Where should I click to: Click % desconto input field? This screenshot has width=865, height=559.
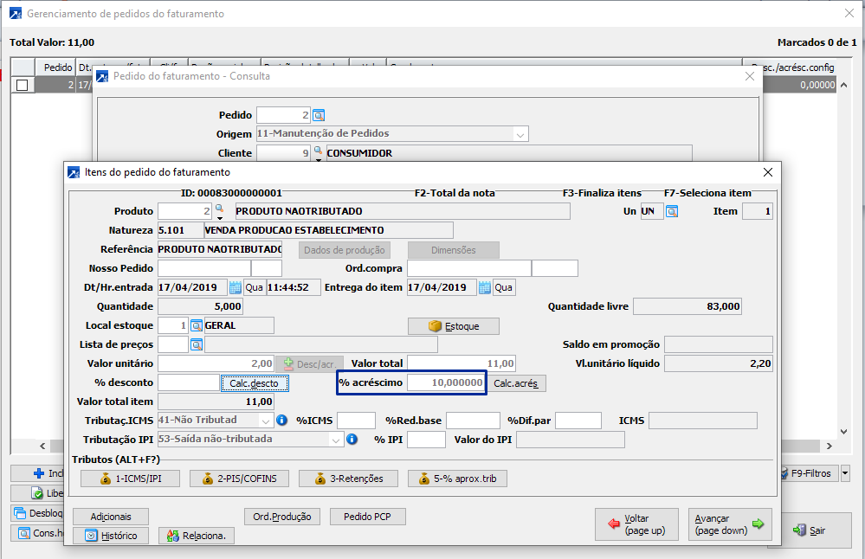click(x=189, y=382)
